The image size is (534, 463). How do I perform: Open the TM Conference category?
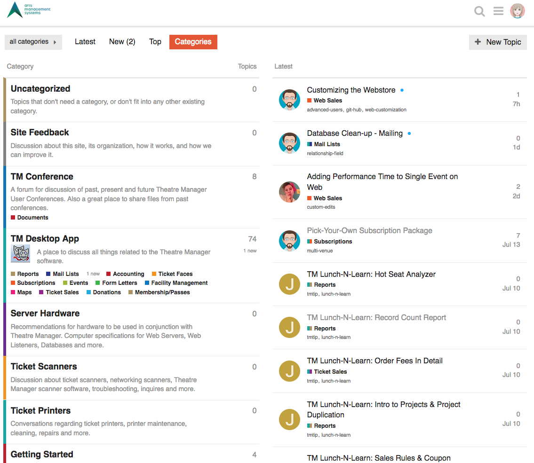coord(42,177)
